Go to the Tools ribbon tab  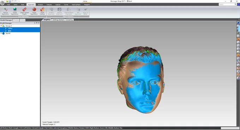pos(23,5)
